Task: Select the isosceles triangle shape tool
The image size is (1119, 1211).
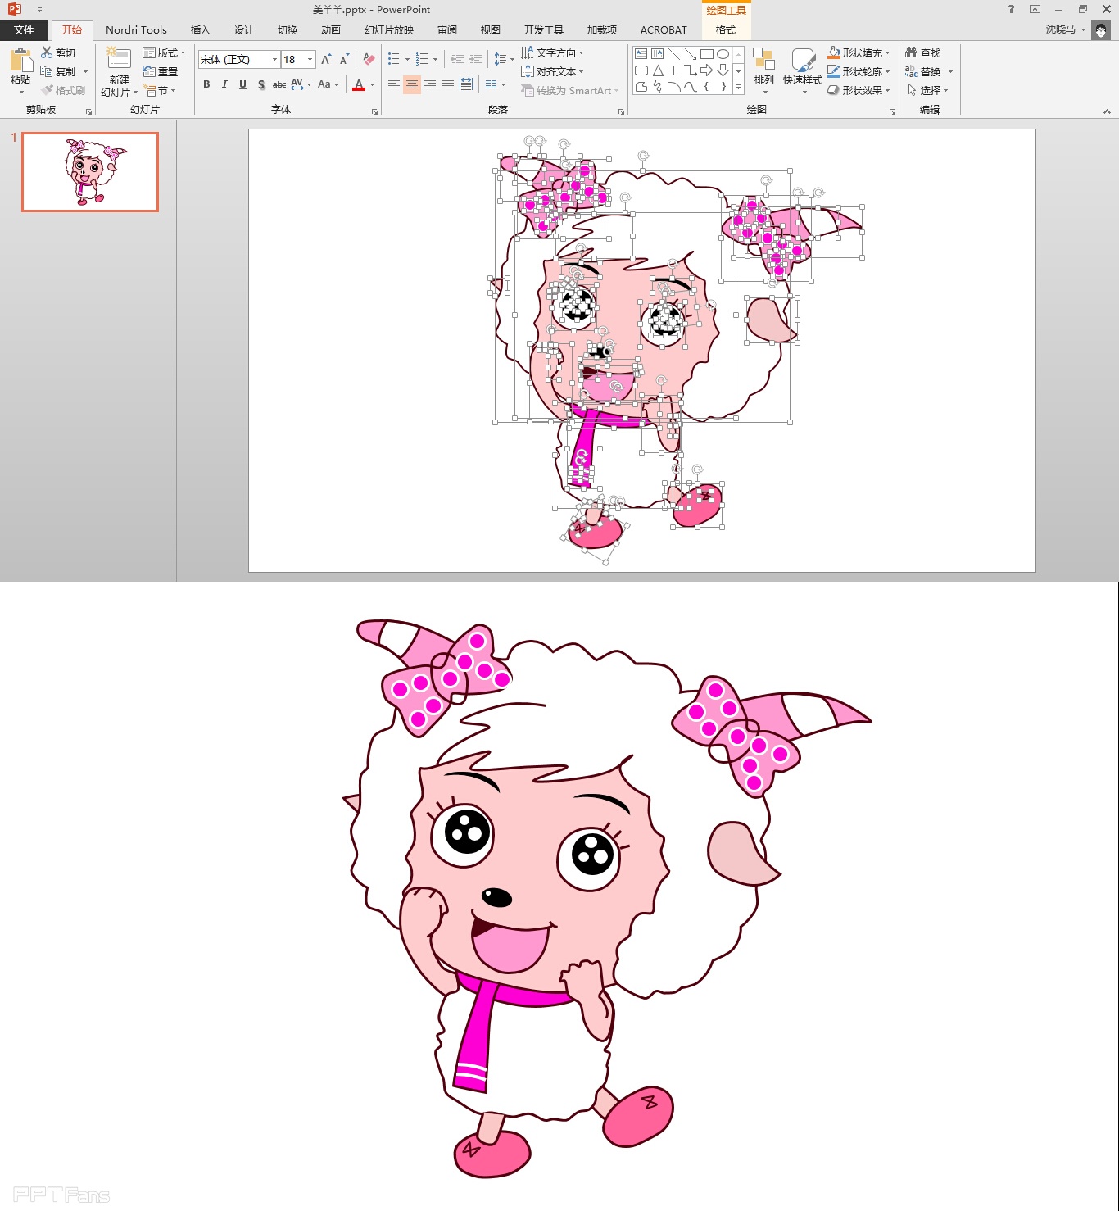Action: [658, 70]
